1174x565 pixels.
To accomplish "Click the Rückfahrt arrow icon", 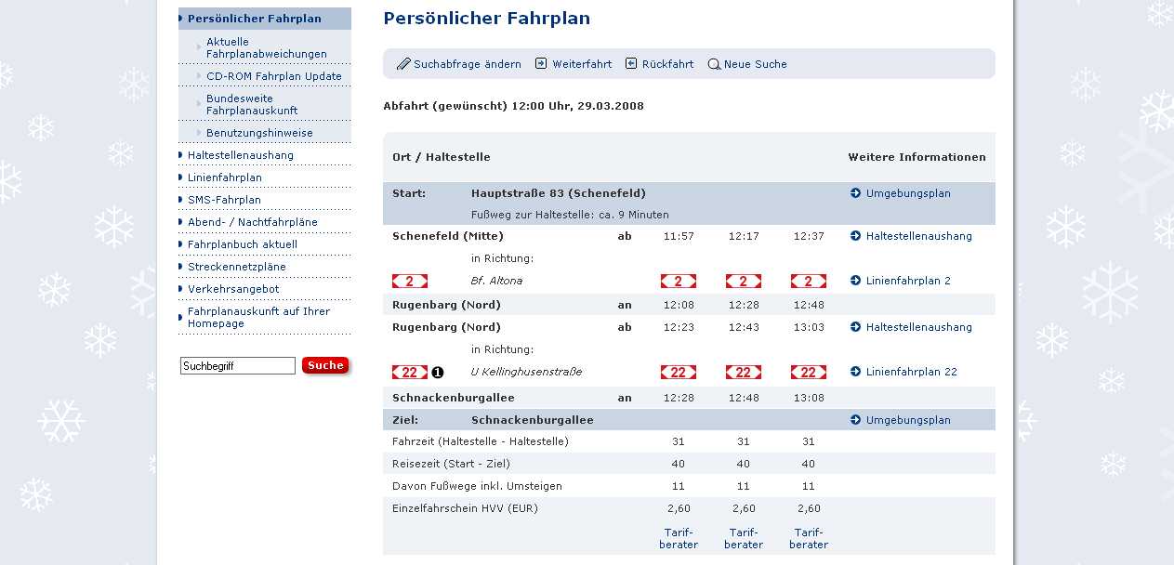I will pos(631,64).
